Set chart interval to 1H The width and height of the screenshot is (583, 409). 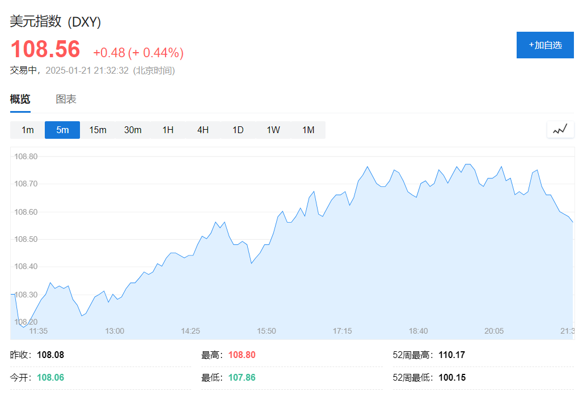(x=168, y=130)
